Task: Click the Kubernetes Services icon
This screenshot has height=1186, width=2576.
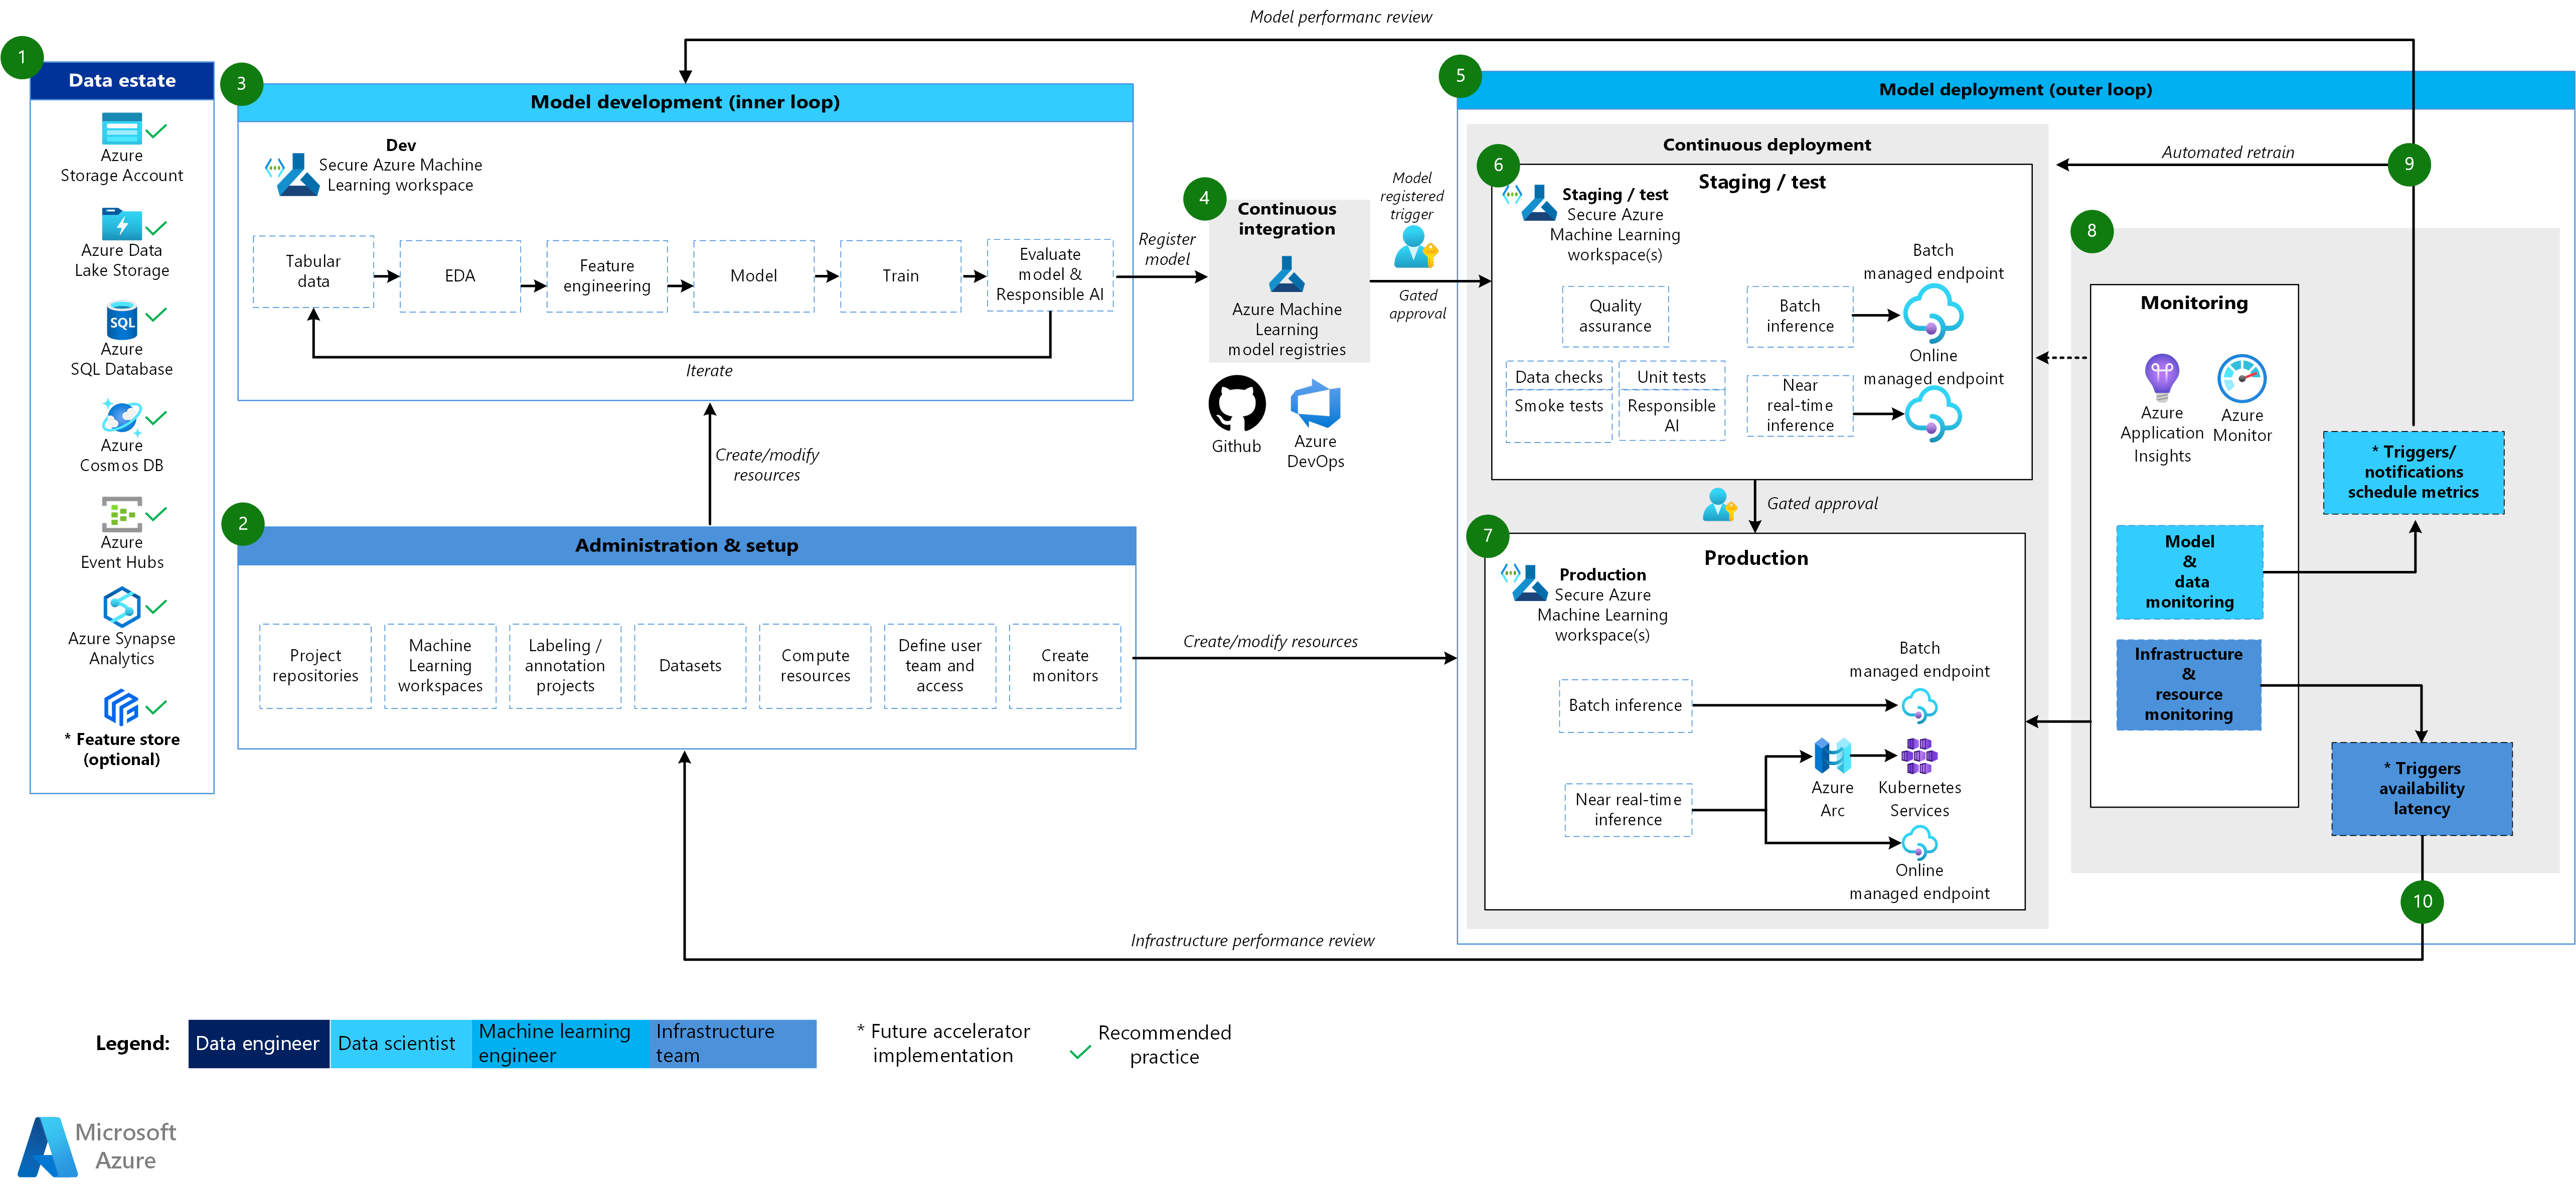Action: tap(1919, 756)
